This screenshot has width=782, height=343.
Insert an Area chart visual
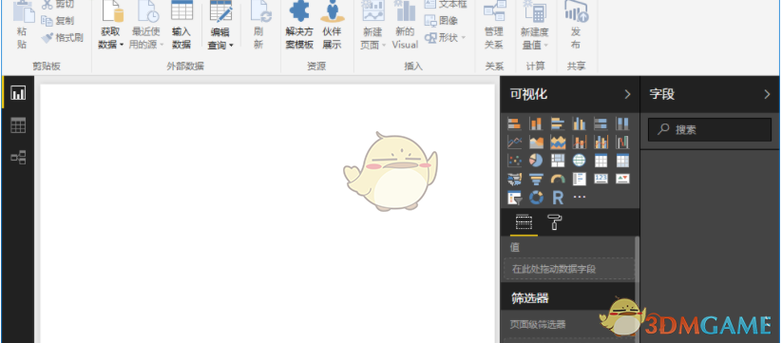pyautogui.click(x=536, y=143)
